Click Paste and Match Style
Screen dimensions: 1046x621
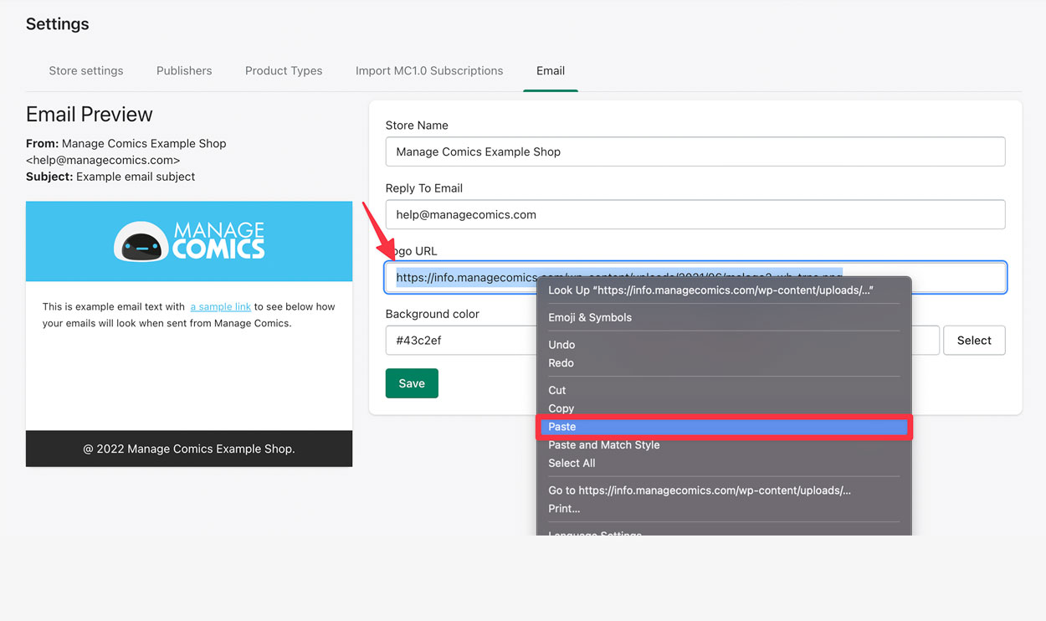[x=604, y=445]
